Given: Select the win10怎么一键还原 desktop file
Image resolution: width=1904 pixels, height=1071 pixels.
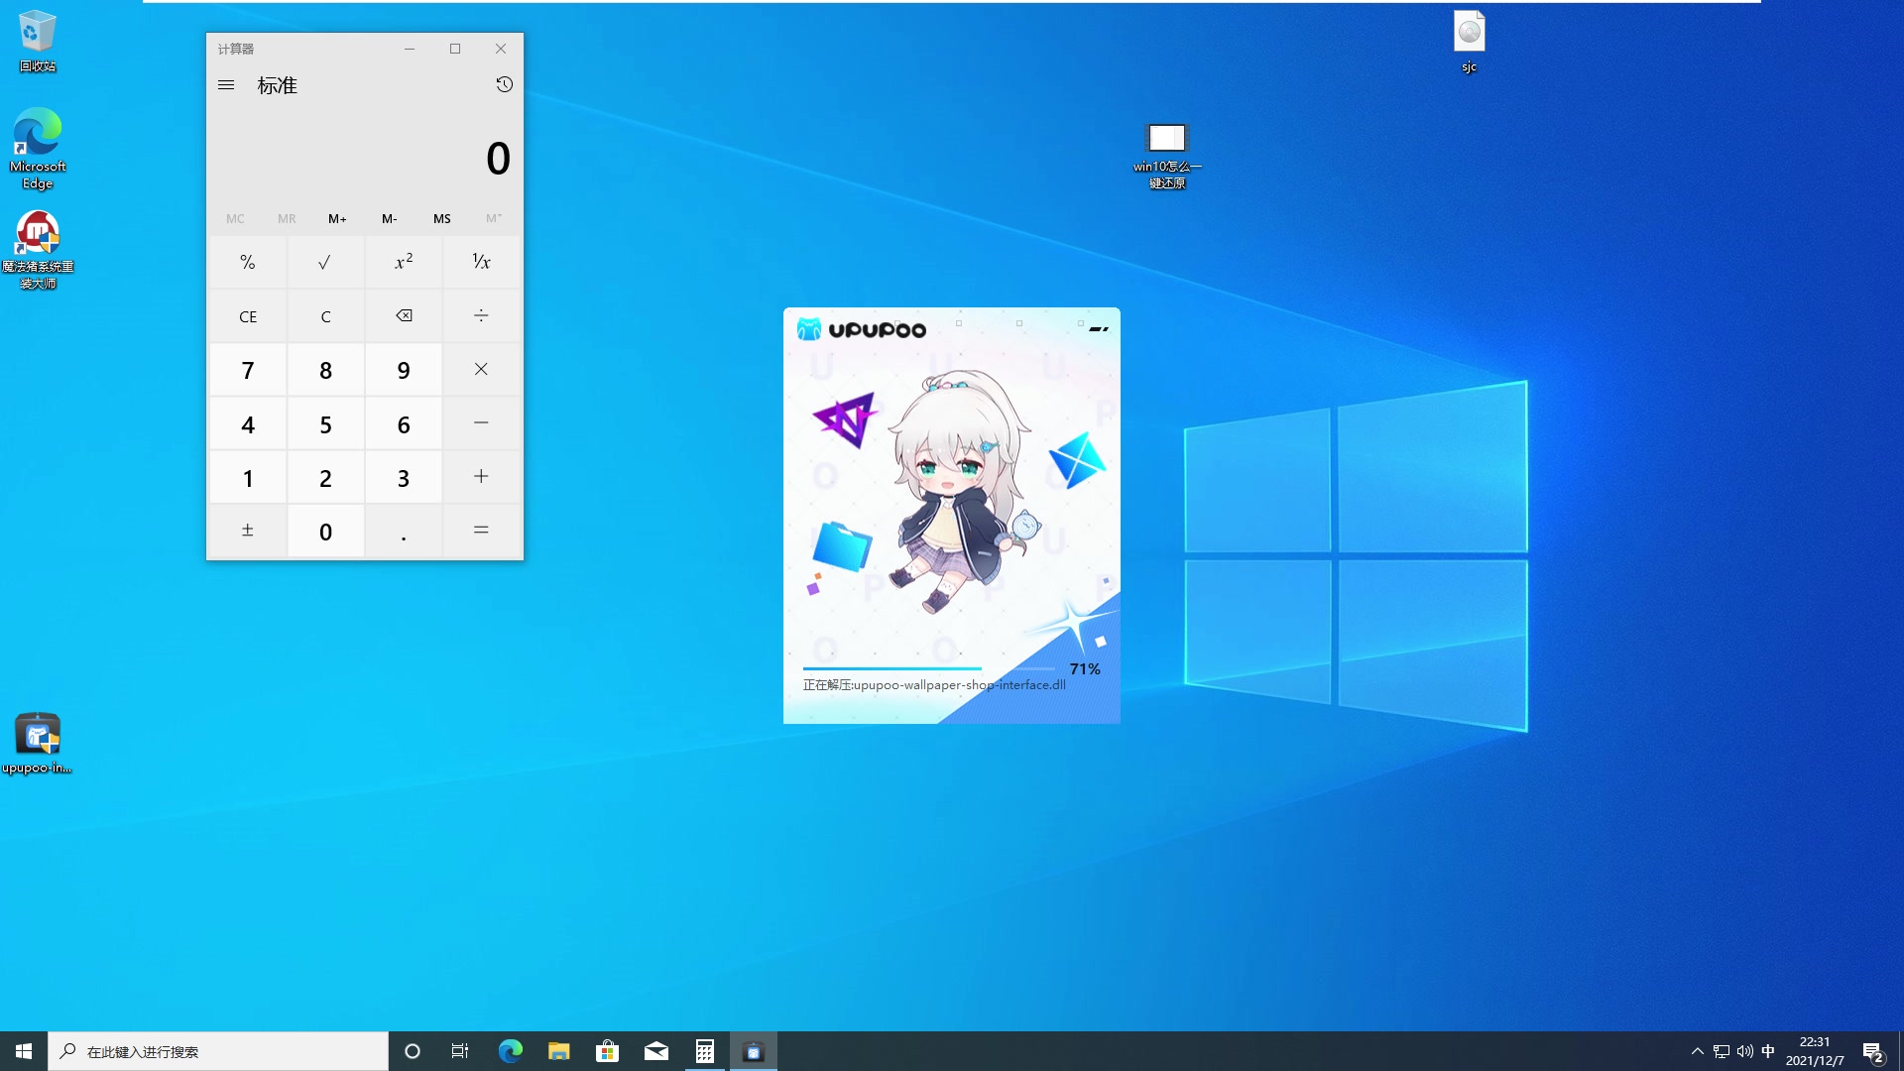Looking at the screenshot, I should click(x=1167, y=156).
